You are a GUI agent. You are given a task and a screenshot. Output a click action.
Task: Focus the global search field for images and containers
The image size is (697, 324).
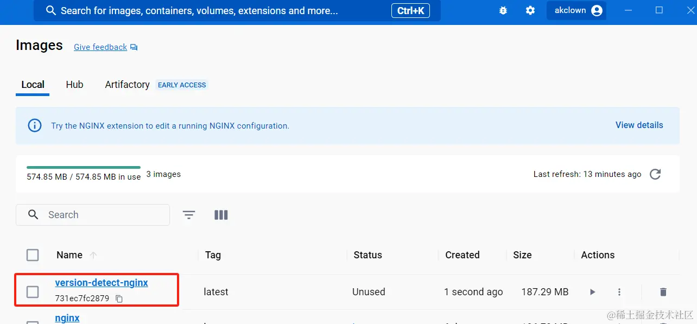pyautogui.click(x=237, y=11)
